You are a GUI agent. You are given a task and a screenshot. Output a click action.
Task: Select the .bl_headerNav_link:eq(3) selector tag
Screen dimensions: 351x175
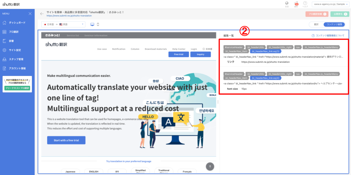point(266,51)
